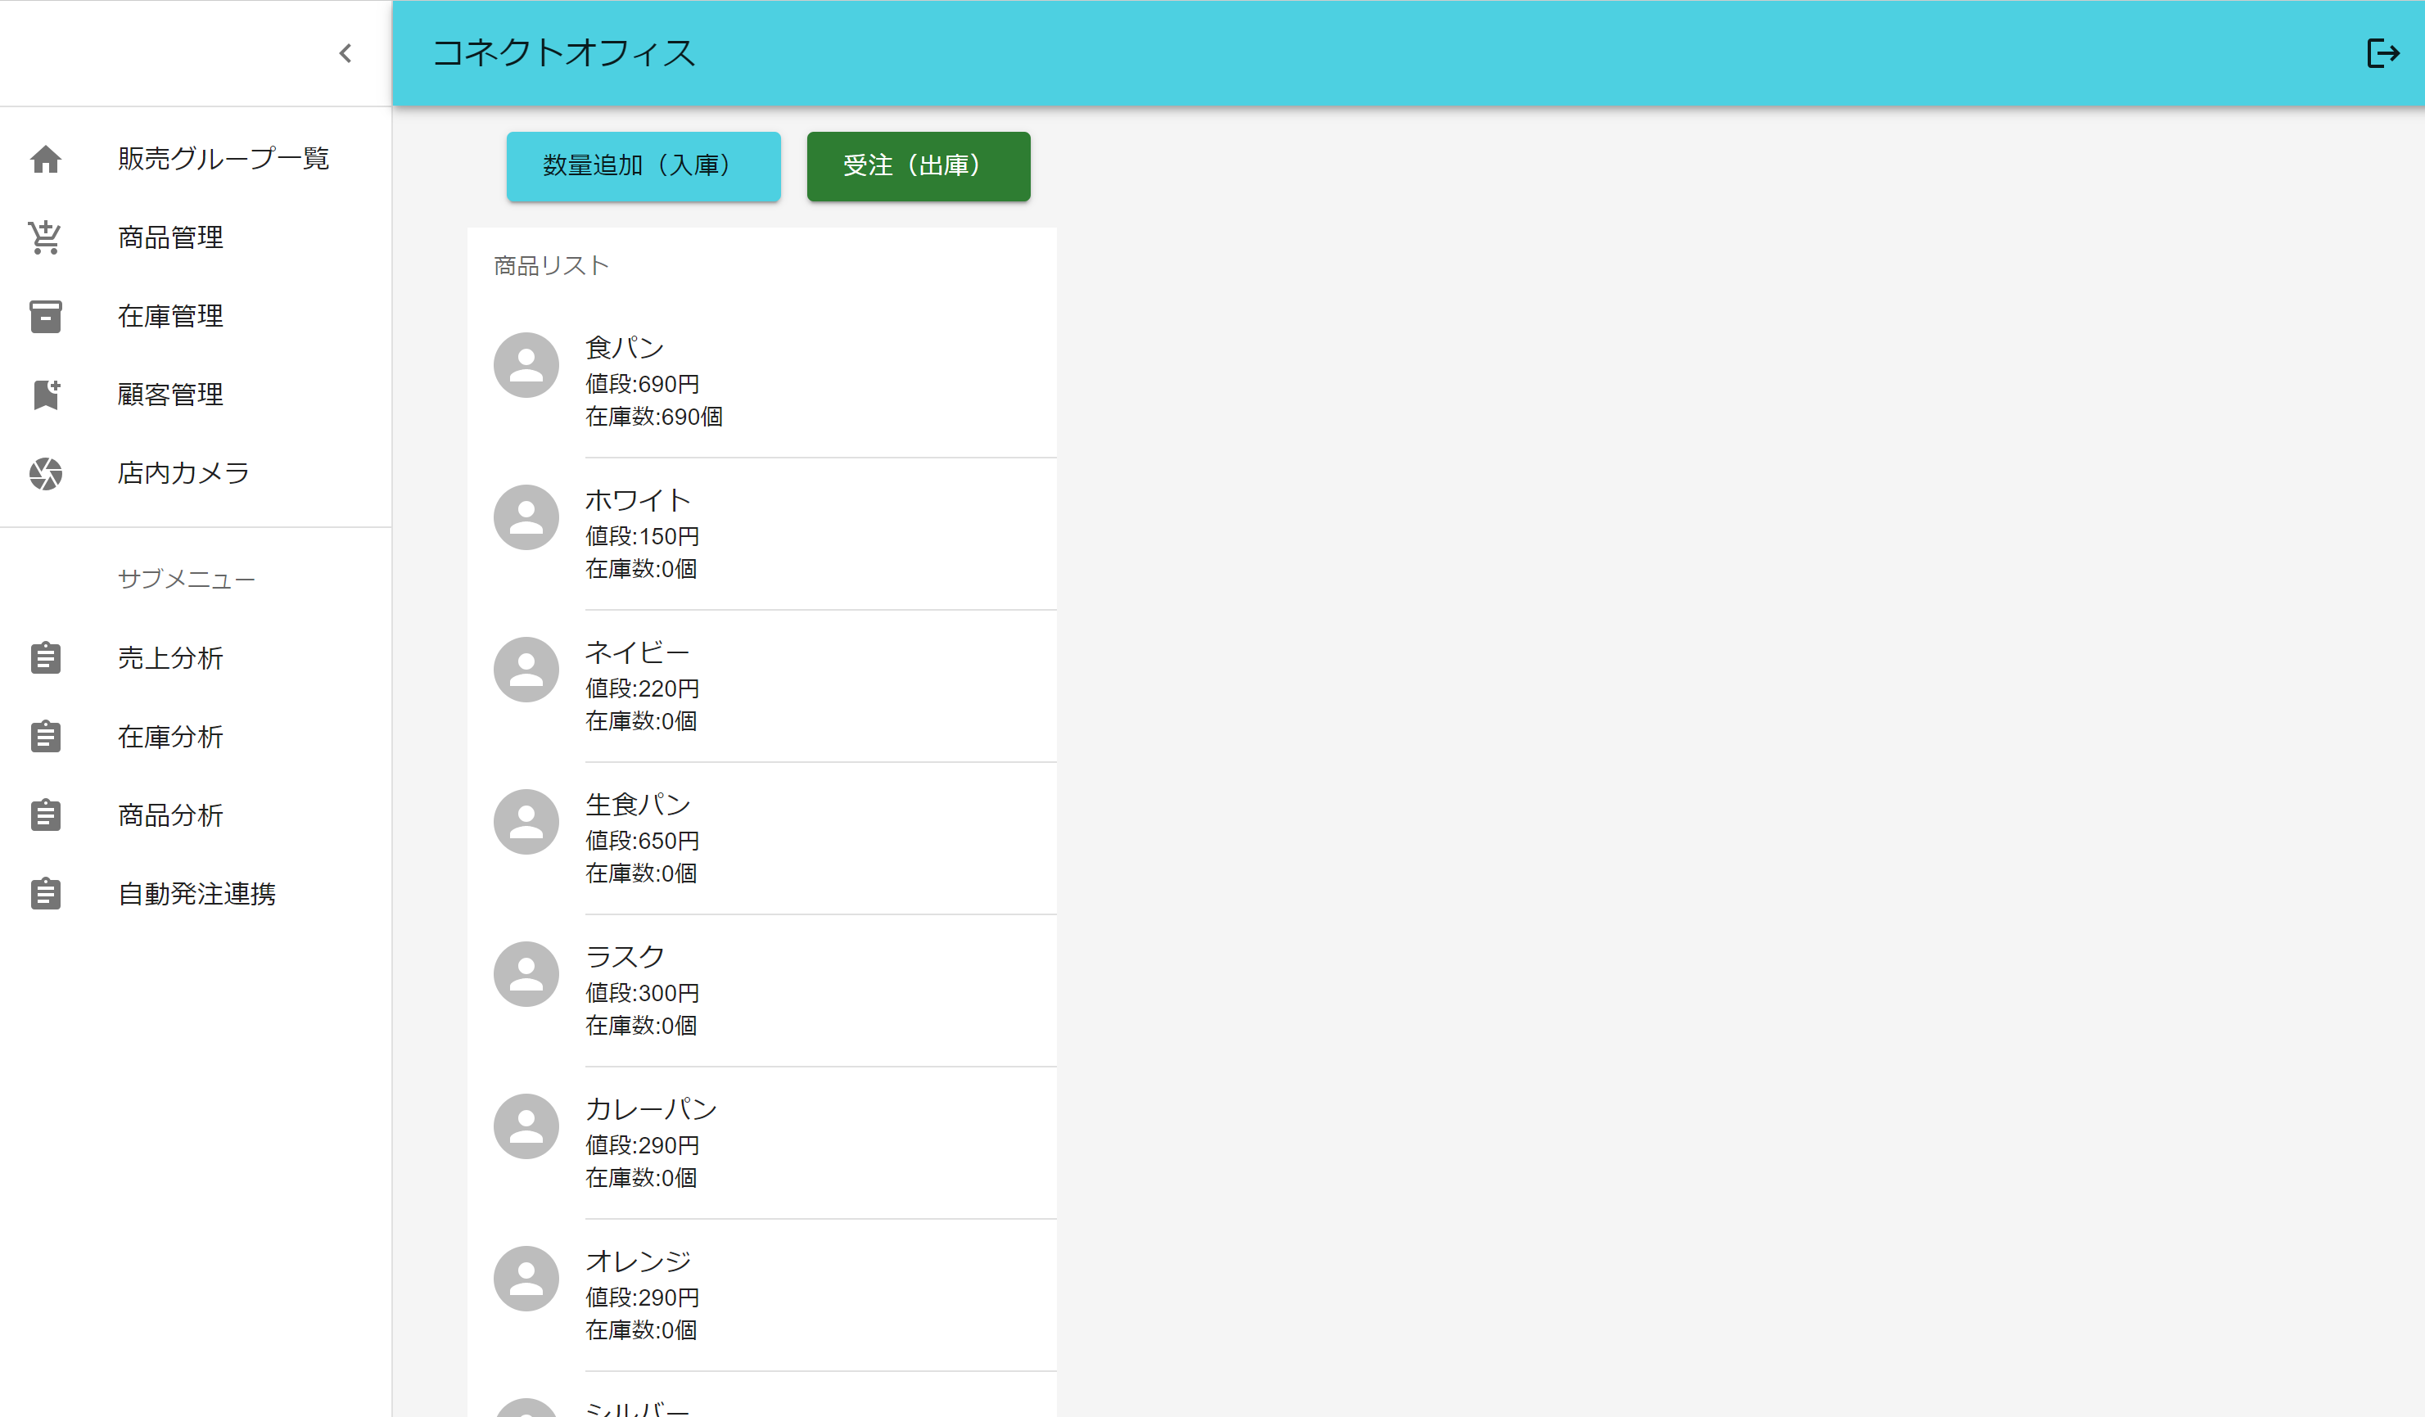Click the 商品リスト list heading
Viewport: 2425px width, 1417px height.
pyautogui.click(x=552, y=265)
